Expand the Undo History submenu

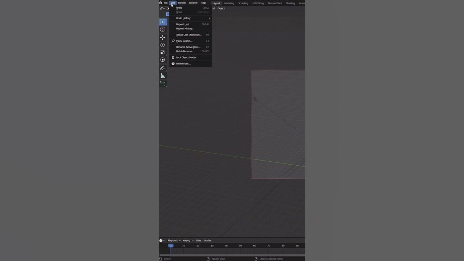point(191,18)
